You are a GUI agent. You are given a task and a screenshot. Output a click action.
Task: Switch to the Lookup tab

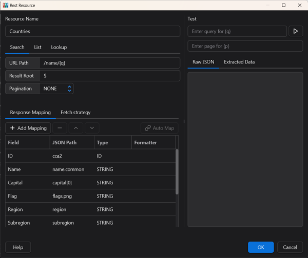click(x=59, y=47)
